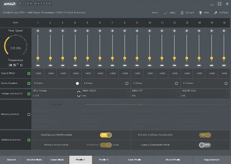The image size is (231, 164).
Task: Open Settings via gear icon
Action: 215,13
